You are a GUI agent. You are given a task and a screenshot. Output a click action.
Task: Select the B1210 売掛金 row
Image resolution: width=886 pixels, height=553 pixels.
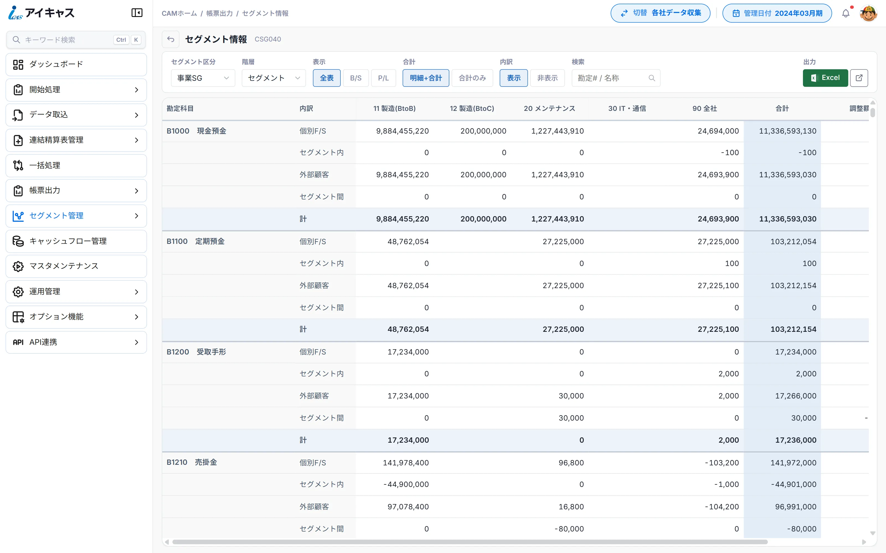(515, 462)
